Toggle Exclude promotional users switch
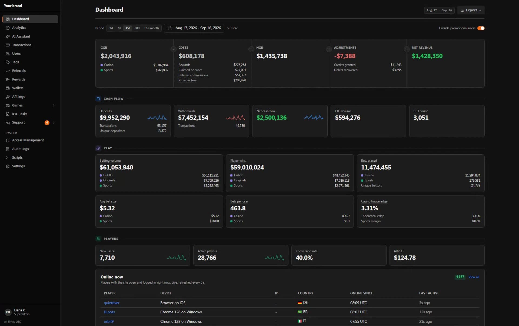Image resolution: width=519 pixels, height=326 pixels. pos(481,28)
